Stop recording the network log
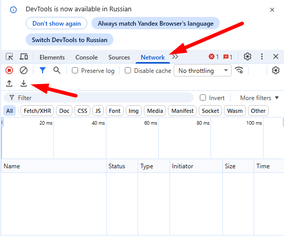284x236 pixels. 9,70
